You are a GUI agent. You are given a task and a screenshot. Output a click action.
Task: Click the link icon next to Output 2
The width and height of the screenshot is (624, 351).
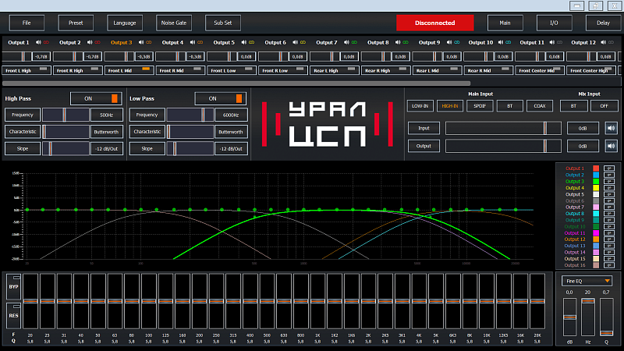coord(97,43)
